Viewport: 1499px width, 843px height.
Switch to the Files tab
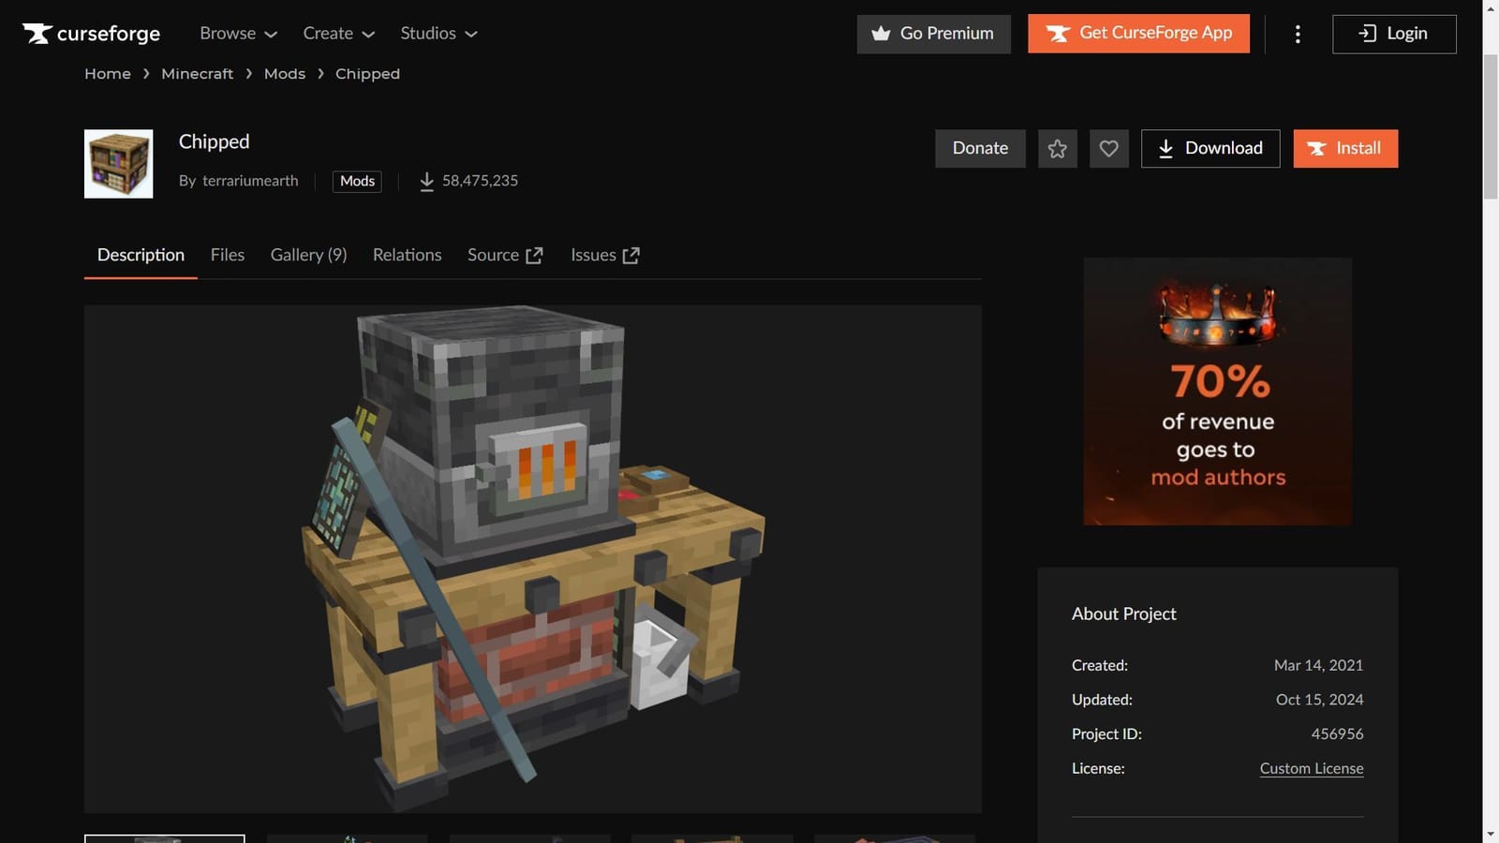[227, 254]
